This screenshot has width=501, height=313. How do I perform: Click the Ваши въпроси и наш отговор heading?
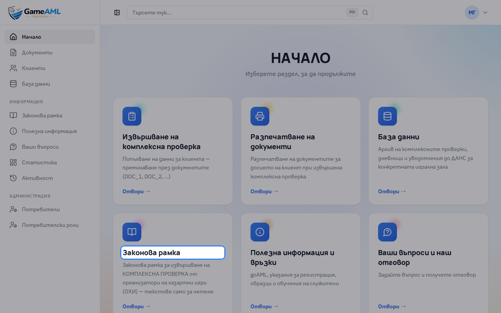[x=415, y=257]
